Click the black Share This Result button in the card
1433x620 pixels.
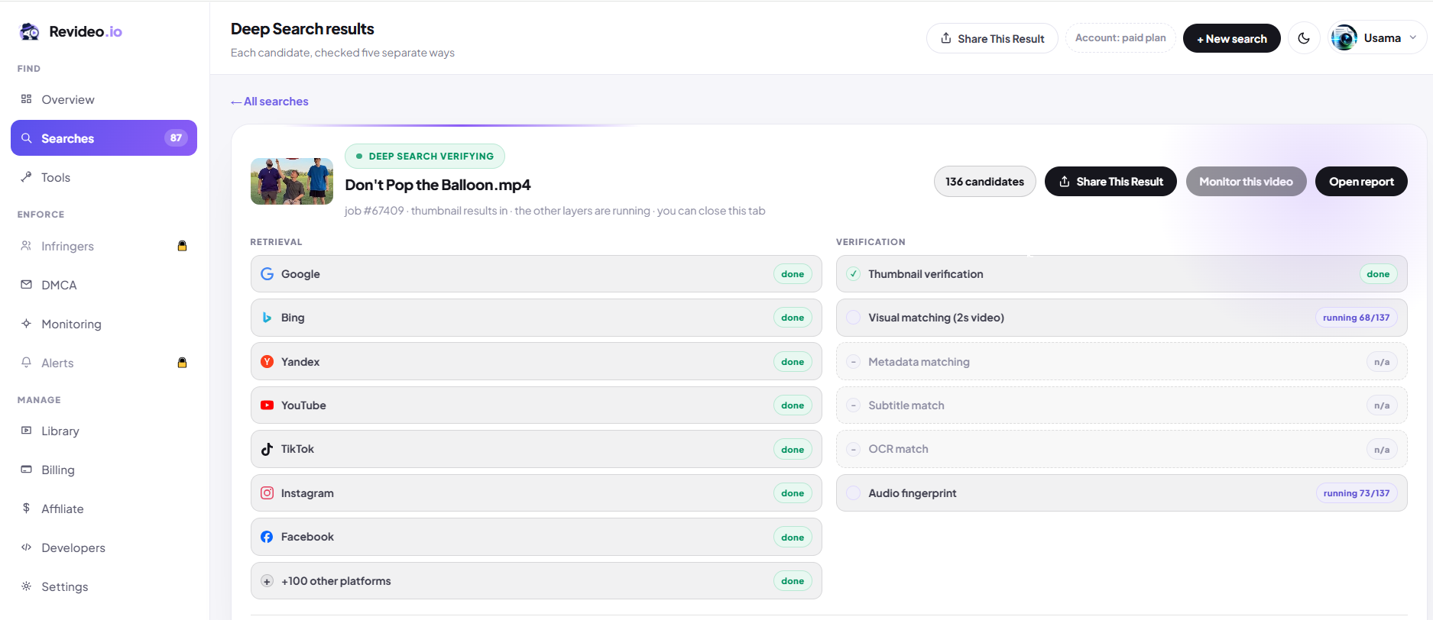click(x=1110, y=182)
